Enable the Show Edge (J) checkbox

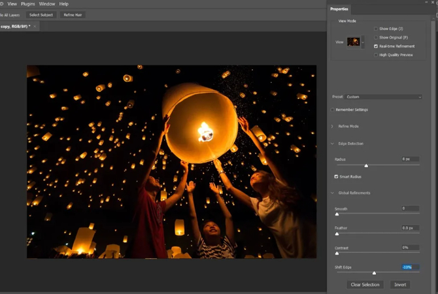click(x=376, y=29)
